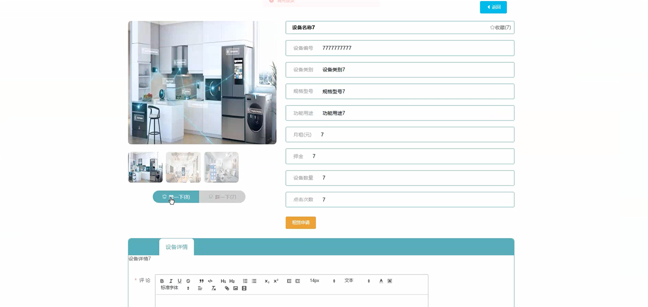
Task: Click the 收藏(7) favorite star
Action: 500,27
